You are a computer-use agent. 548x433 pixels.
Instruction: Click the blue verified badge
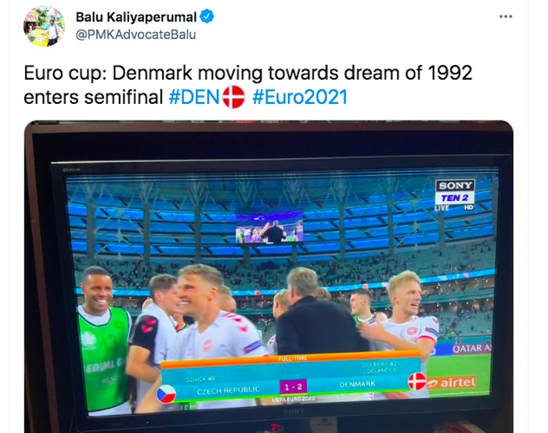pyautogui.click(x=207, y=16)
